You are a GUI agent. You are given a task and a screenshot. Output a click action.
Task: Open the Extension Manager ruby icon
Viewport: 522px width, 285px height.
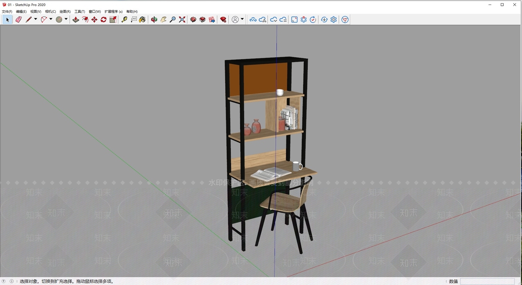point(223,20)
